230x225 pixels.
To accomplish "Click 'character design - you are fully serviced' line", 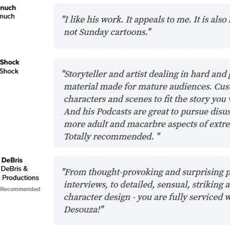I will coord(147,197).
